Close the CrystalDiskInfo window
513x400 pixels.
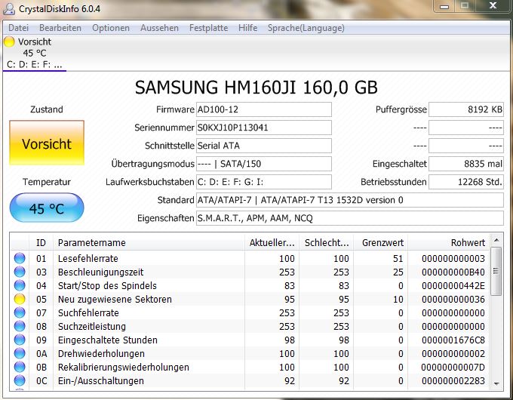[x=493, y=6]
